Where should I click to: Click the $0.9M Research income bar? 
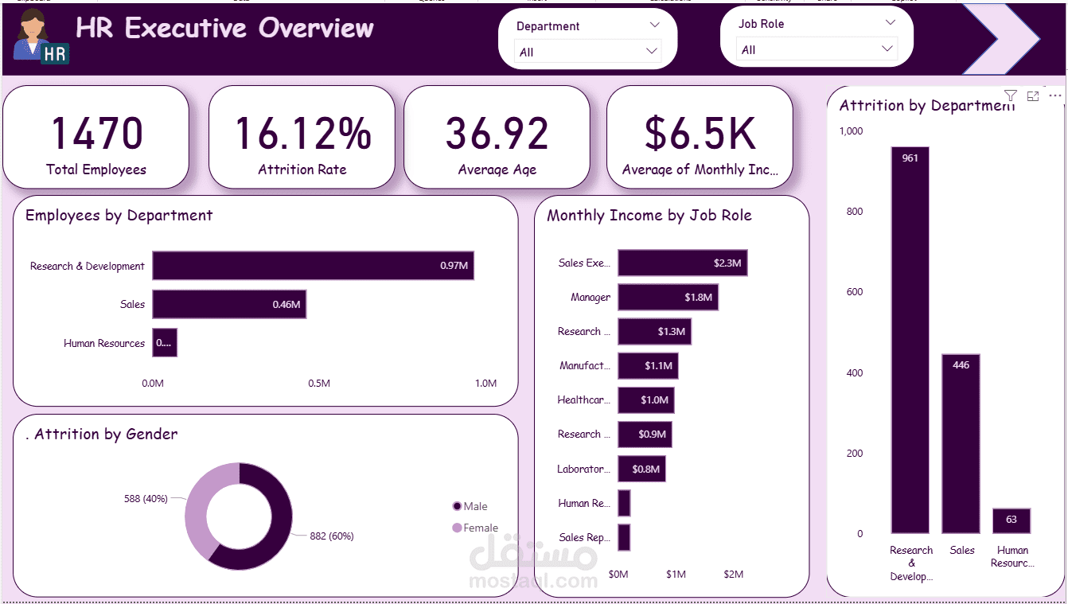(645, 434)
